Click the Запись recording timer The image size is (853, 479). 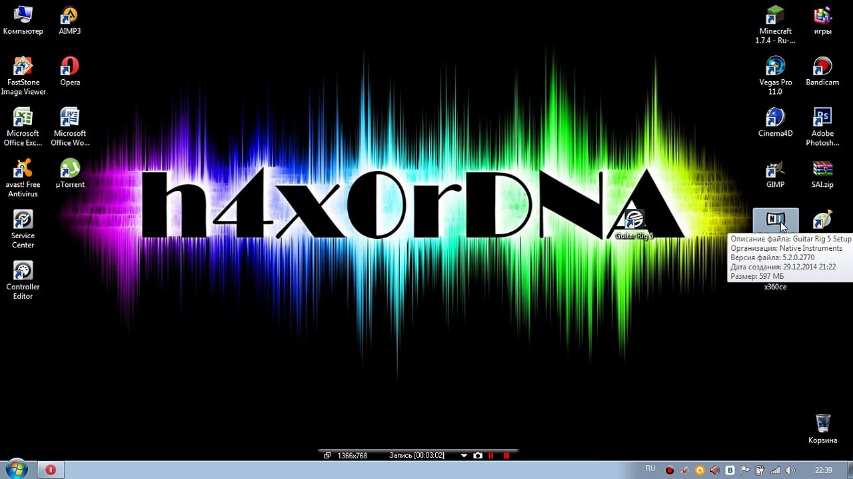417,456
